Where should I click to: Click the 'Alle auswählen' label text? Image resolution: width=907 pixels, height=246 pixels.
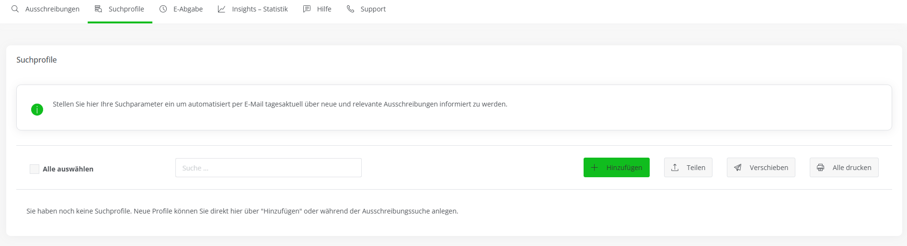(68, 169)
